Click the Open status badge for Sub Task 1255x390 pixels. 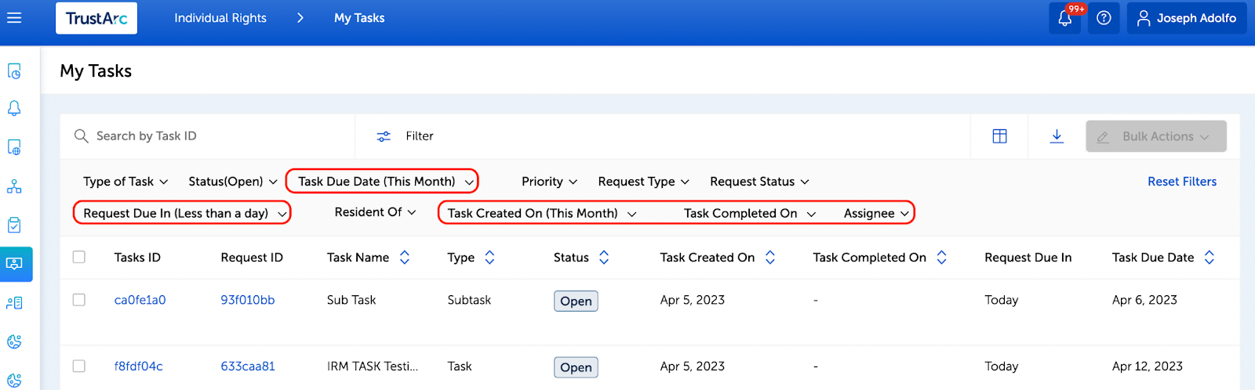(576, 302)
